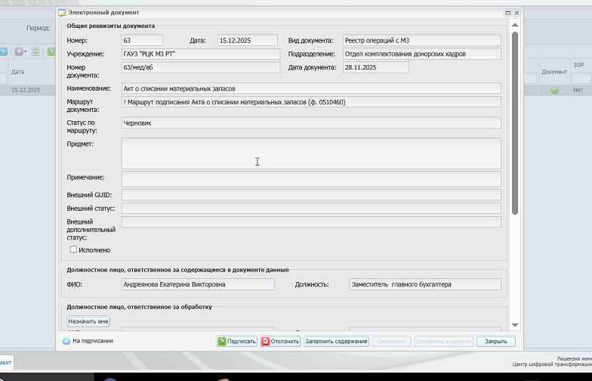Click the scroll-up arrow of the dialog scrollbar

[x=515, y=25]
